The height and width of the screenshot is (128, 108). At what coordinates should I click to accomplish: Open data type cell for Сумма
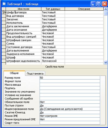[53, 43]
